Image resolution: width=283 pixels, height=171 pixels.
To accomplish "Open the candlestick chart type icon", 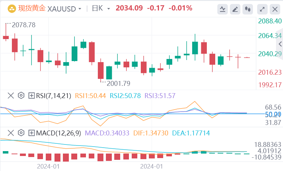I will coord(248,9).
